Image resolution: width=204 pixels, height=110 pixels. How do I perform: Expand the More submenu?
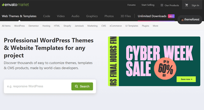tap(155, 26)
